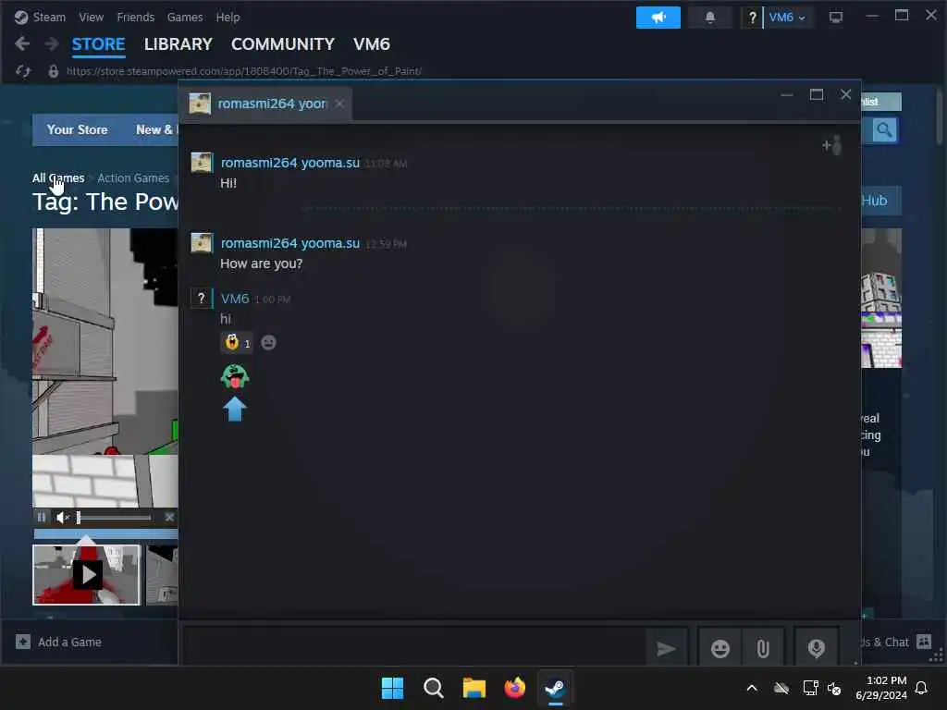This screenshot has width=947, height=710.
Task: Add a reaction with the smiley icon
Action: (269, 343)
